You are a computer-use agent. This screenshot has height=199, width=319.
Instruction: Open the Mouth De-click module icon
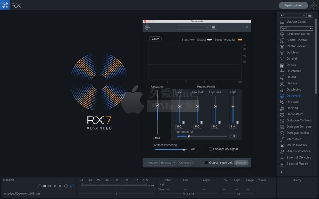tap(282, 146)
